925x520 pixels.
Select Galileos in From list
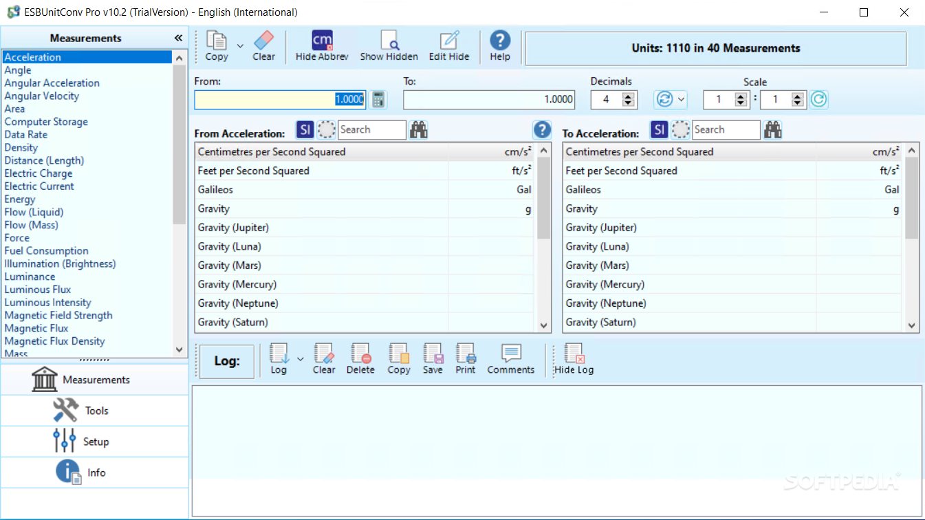(364, 190)
